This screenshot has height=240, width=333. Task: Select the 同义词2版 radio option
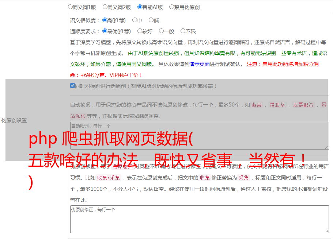105,7
